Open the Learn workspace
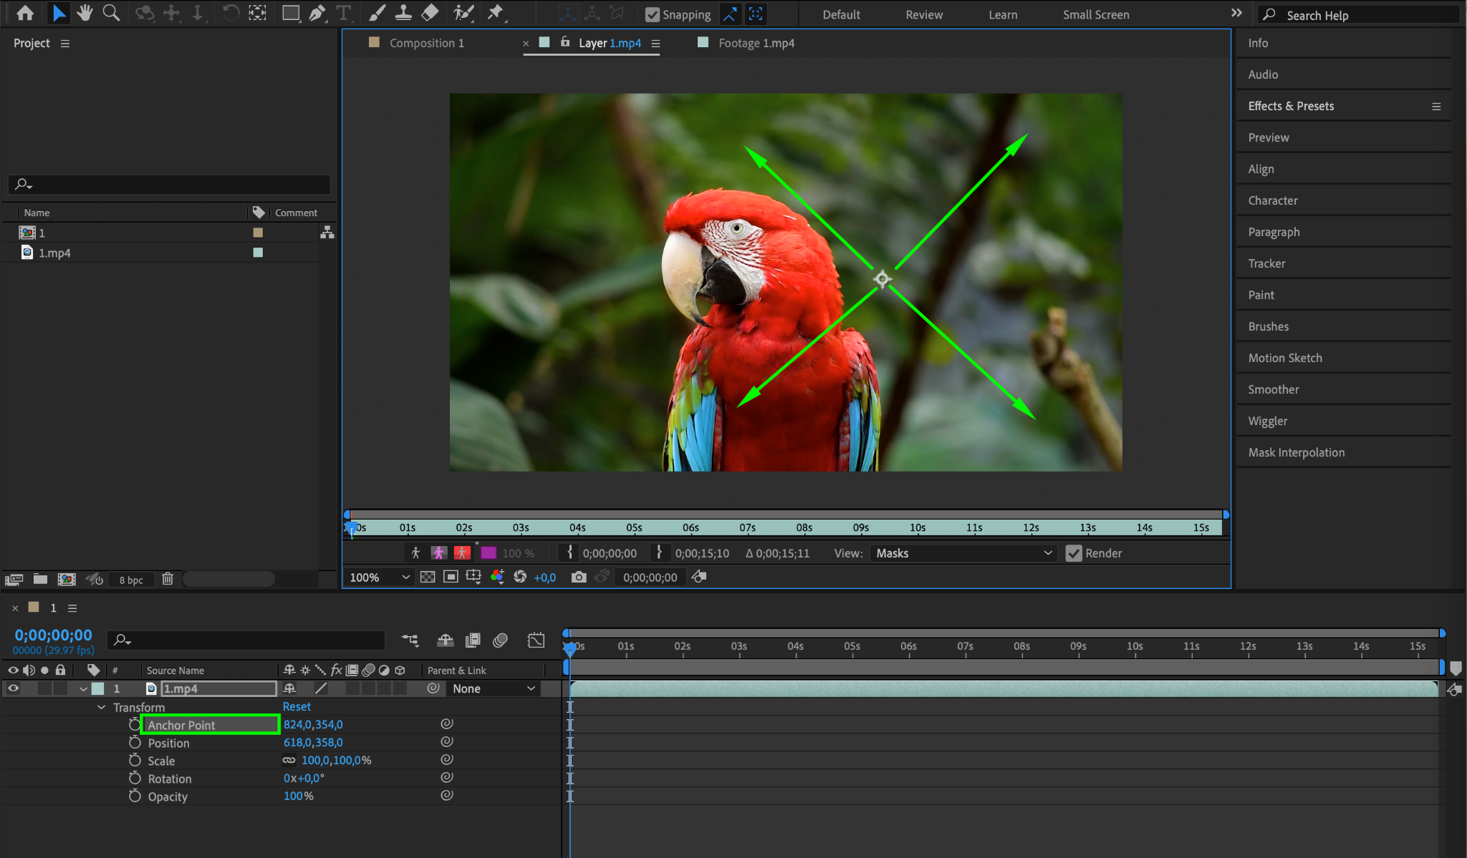The height and width of the screenshot is (858, 1467). point(1003,14)
